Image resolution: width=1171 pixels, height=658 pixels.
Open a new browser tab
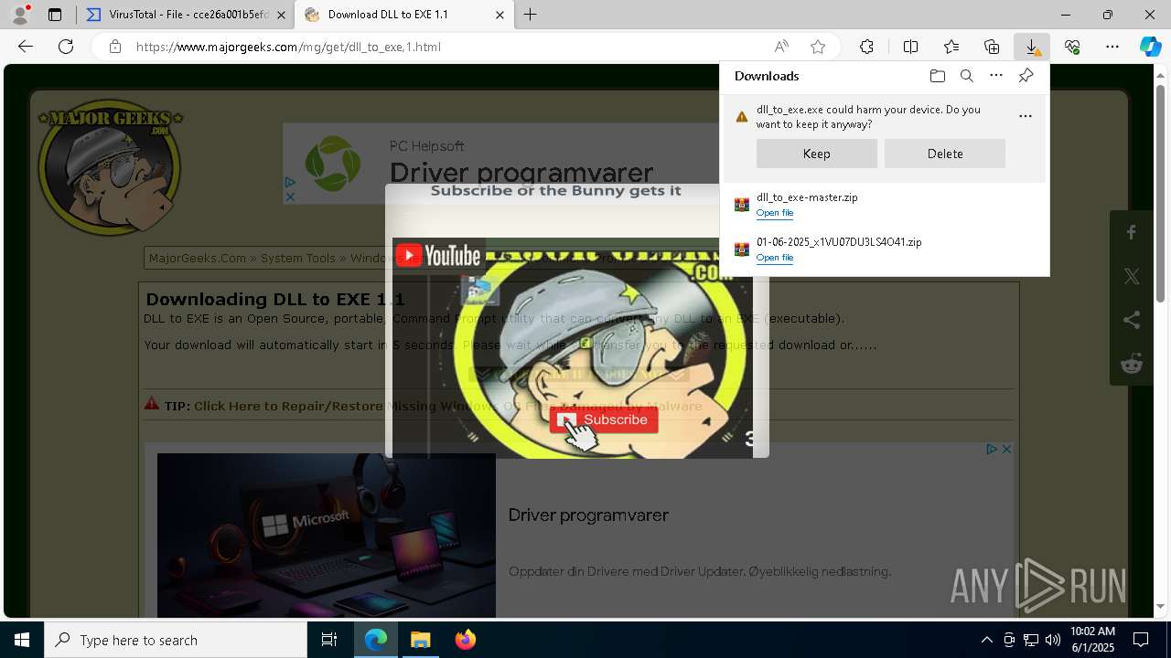pos(530,15)
